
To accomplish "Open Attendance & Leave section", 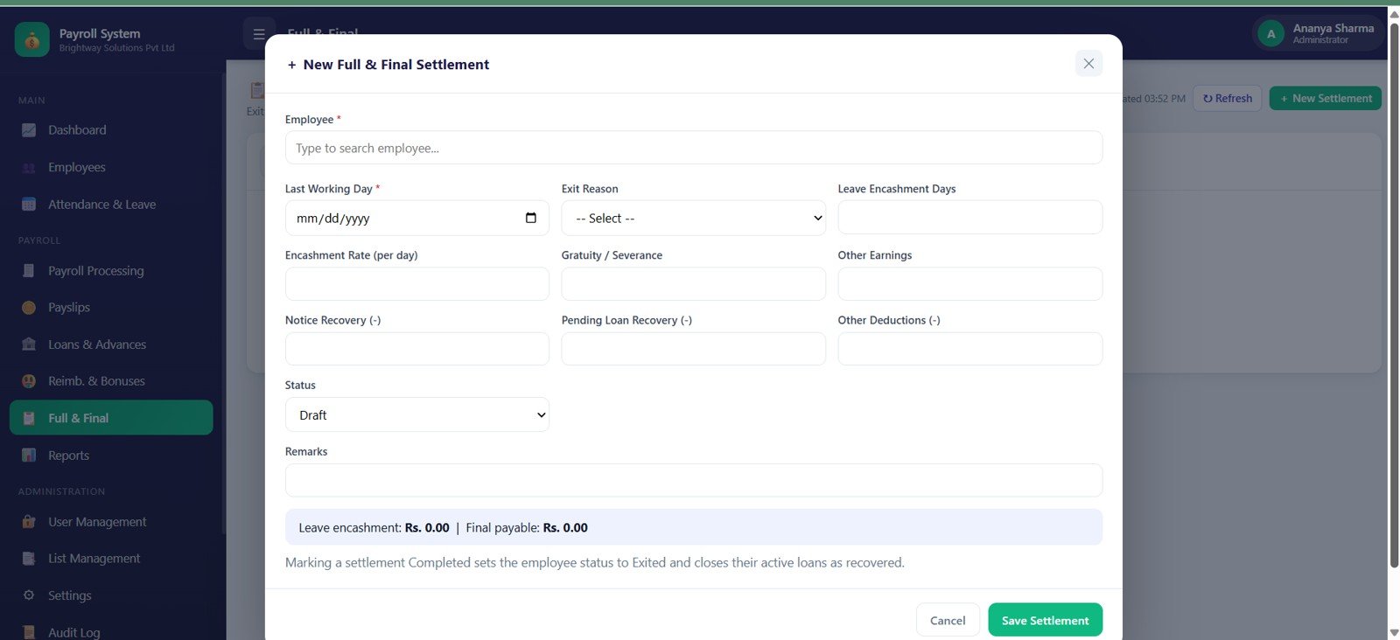I will 111,205.
